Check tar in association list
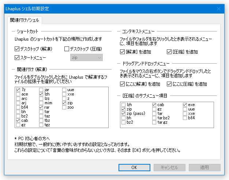The image size is (229, 180). tap(41, 112)
